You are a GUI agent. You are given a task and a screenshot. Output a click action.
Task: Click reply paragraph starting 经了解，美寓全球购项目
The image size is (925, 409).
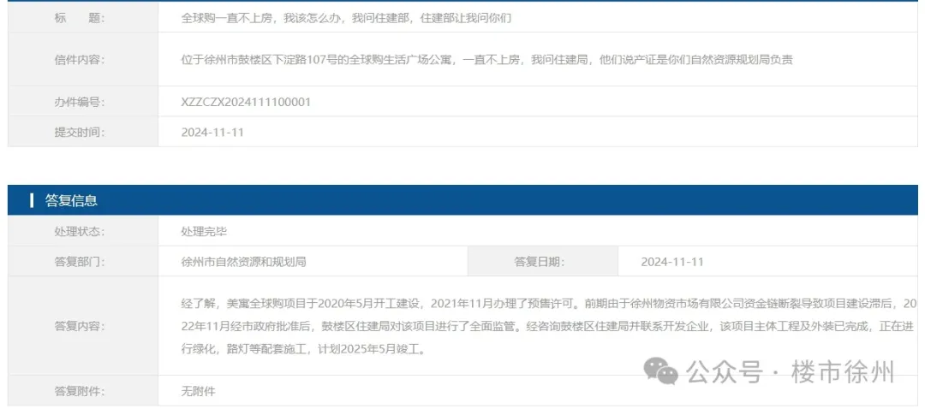(x=549, y=326)
